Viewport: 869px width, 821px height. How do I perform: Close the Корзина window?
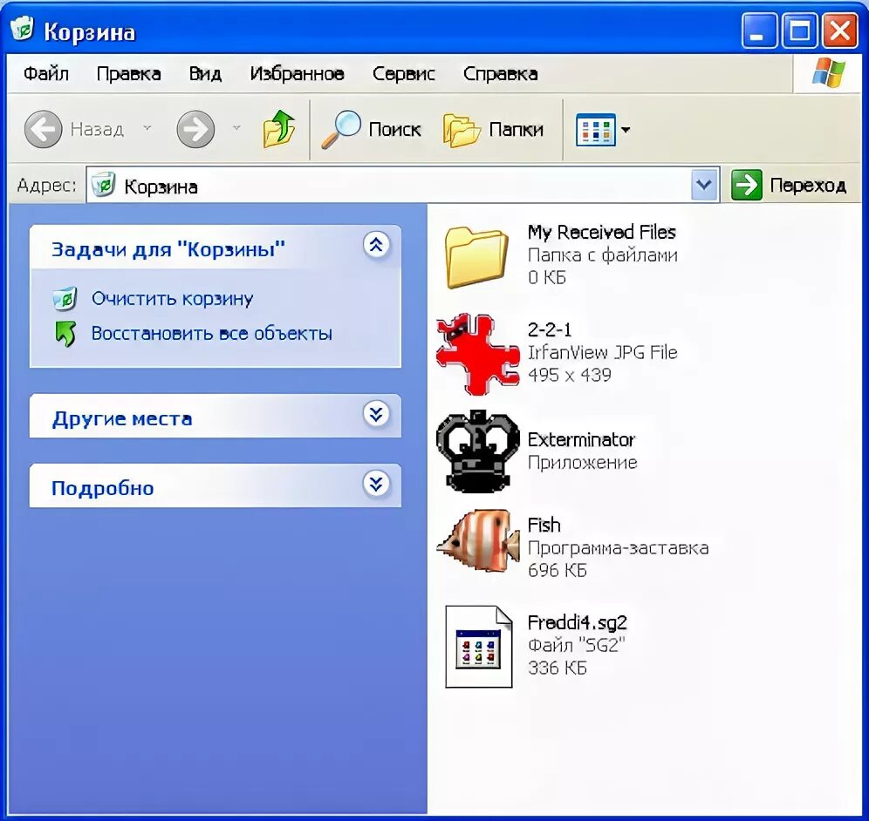840,31
